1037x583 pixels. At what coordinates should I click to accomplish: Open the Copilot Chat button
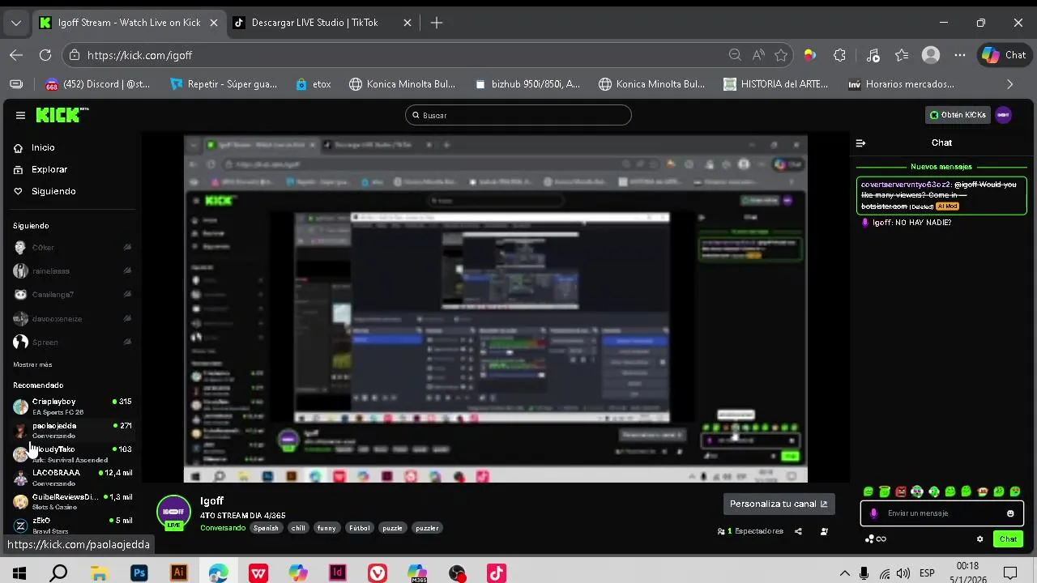(1004, 55)
